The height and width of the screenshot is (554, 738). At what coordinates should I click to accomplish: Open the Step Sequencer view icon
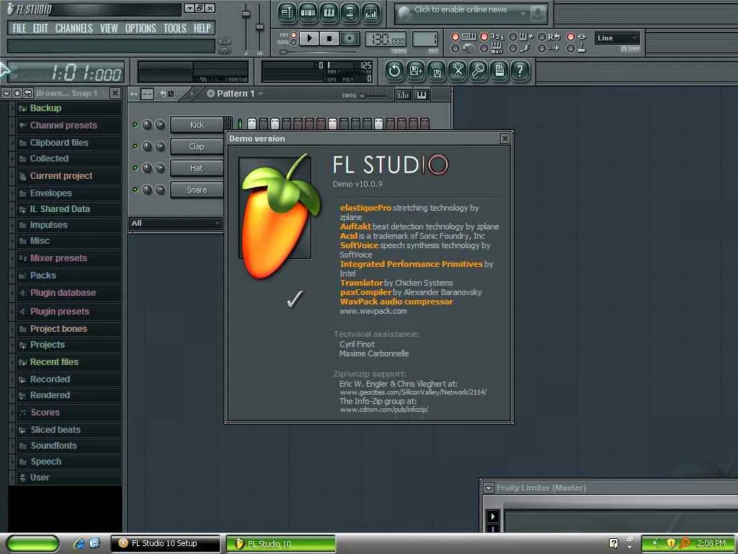coord(308,13)
